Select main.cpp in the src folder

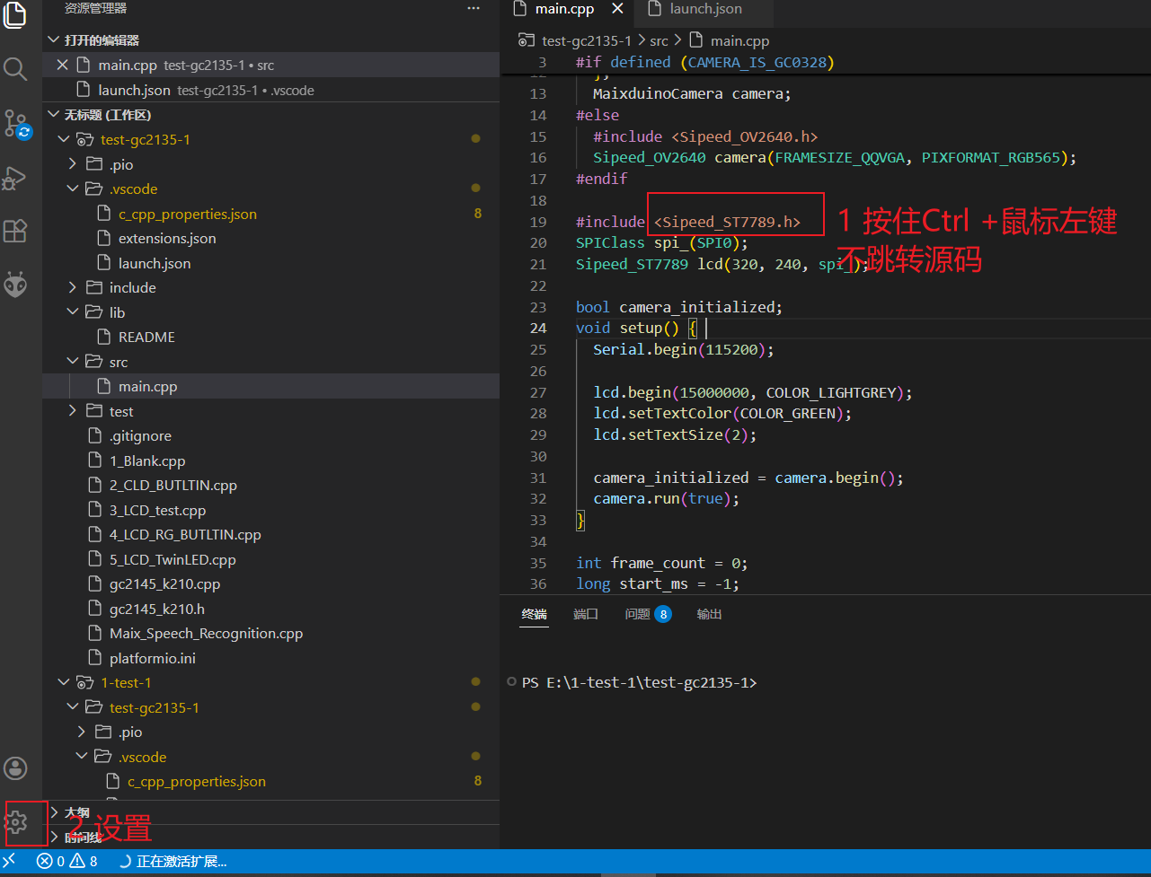pyautogui.click(x=270, y=386)
